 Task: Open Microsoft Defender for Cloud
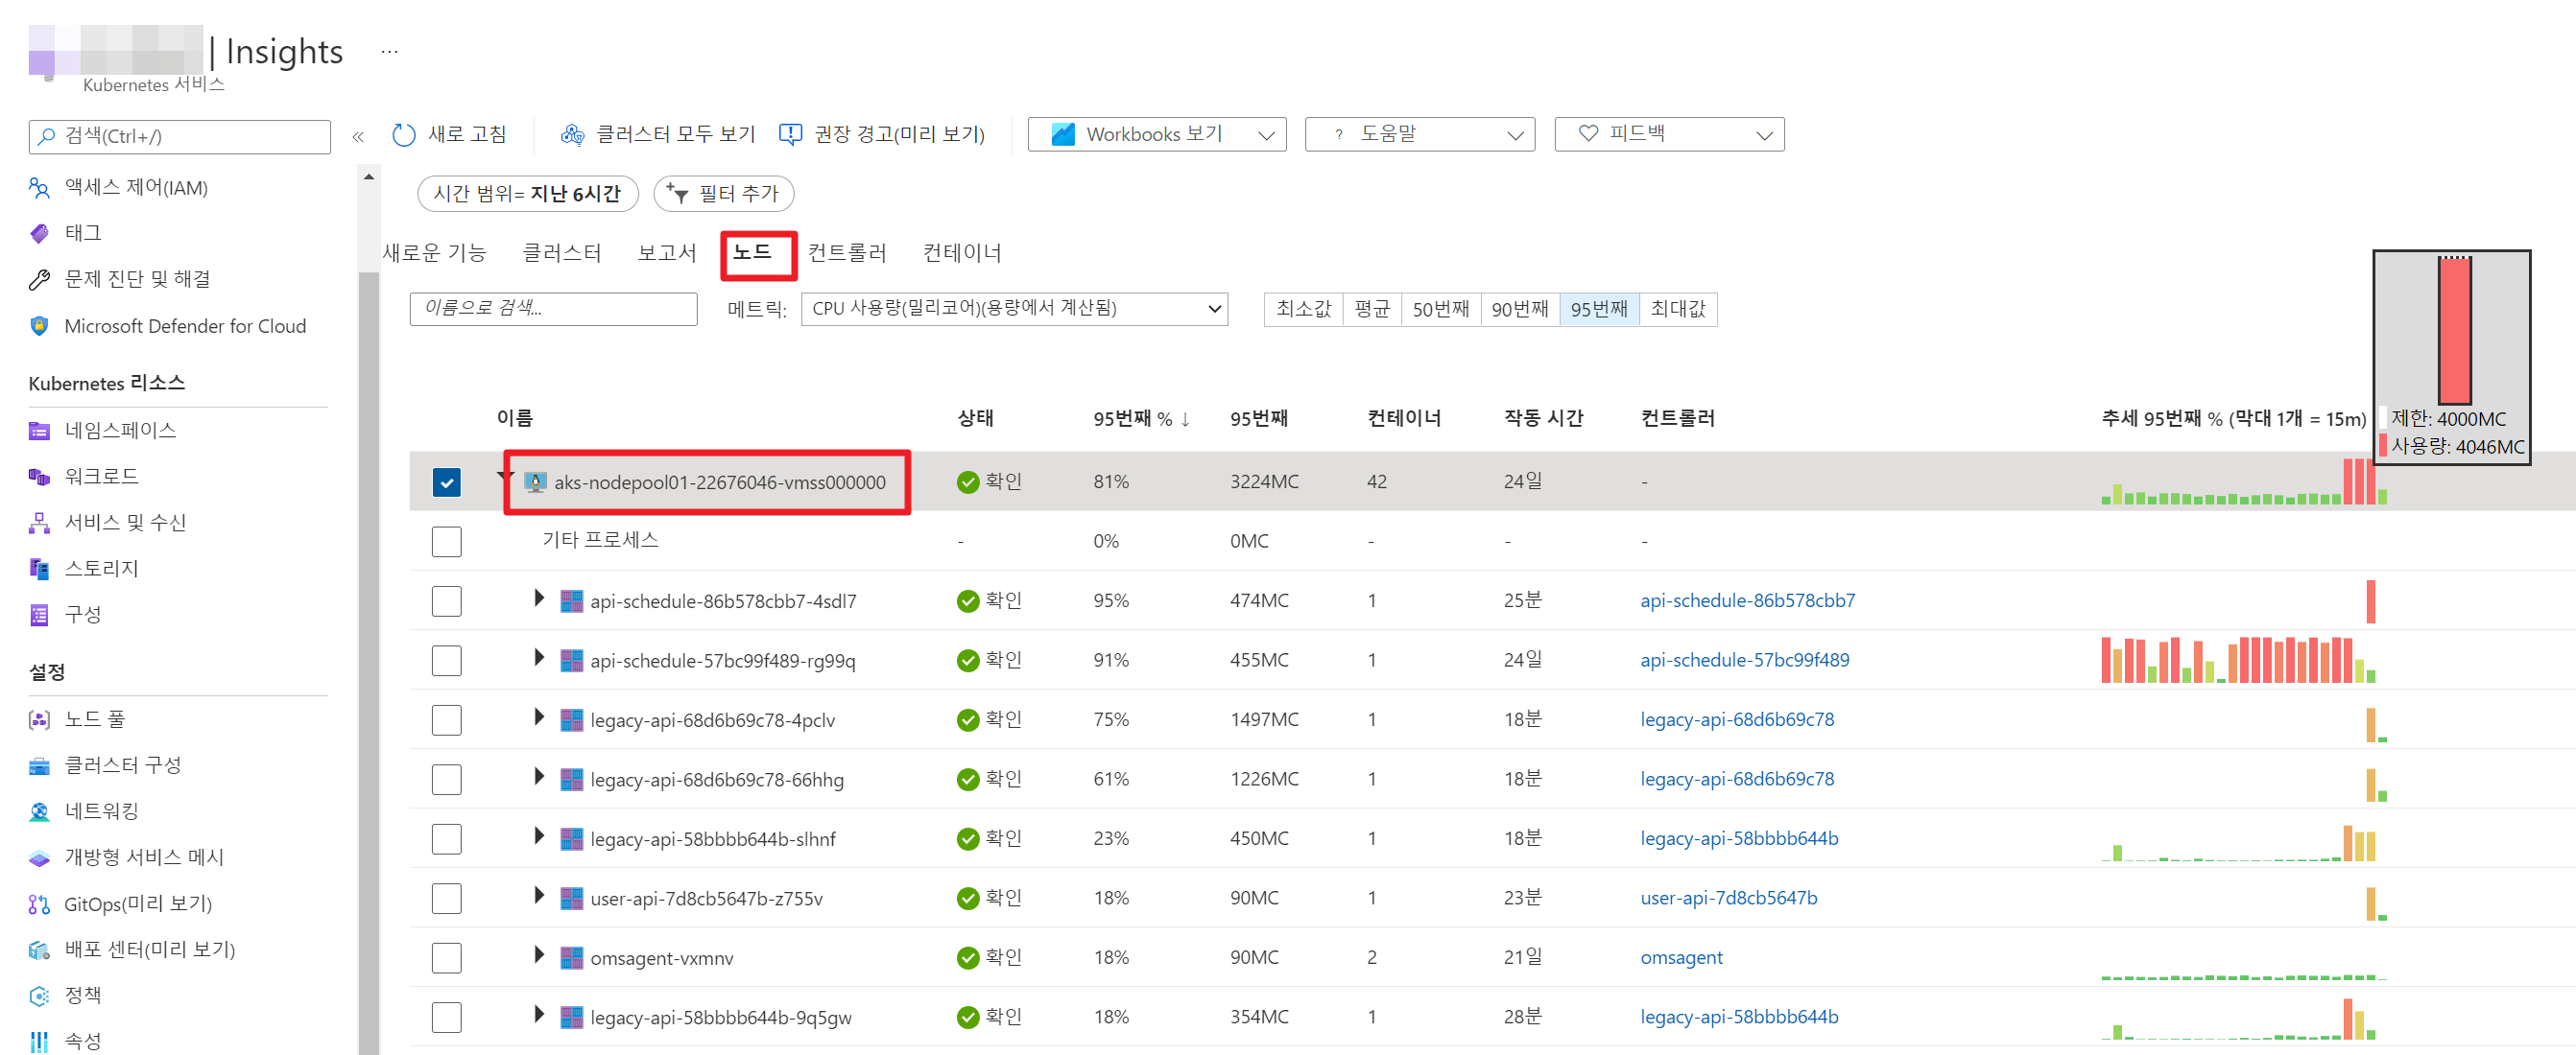tap(184, 327)
